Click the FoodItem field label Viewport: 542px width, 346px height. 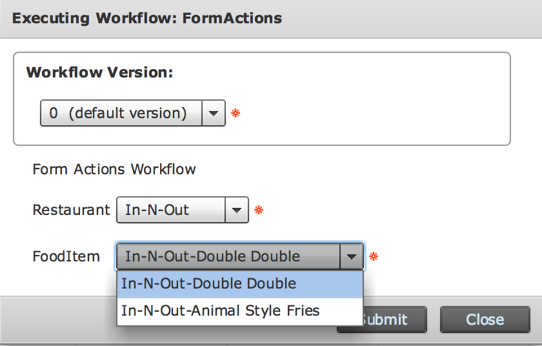[66, 256]
